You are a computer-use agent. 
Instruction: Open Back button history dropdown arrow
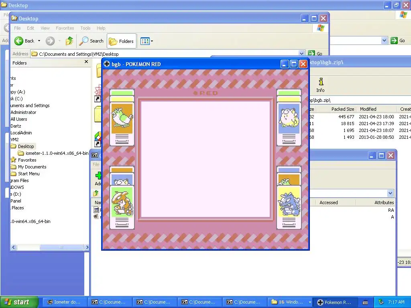39,41
